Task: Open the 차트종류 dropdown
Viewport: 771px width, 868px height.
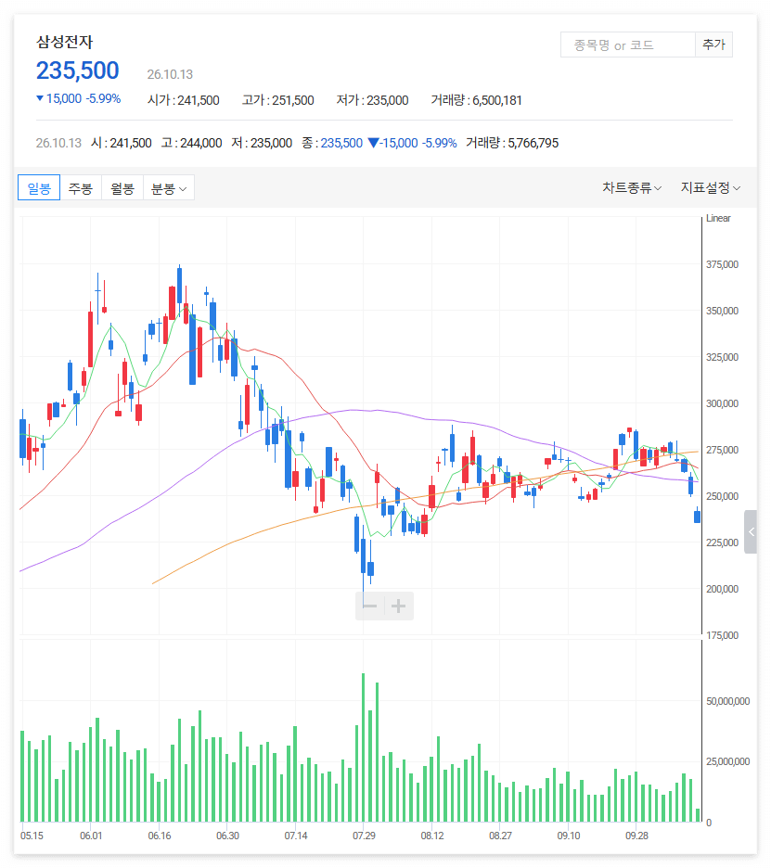Action: pos(632,188)
